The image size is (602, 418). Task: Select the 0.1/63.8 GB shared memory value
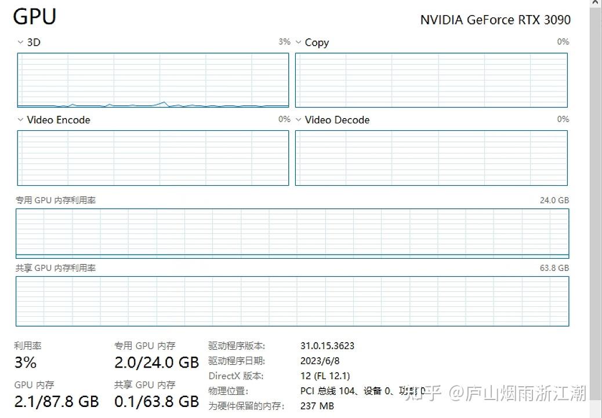tap(157, 401)
